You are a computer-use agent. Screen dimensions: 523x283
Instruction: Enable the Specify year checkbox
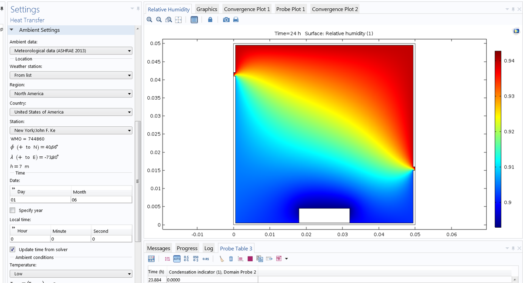point(13,210)
